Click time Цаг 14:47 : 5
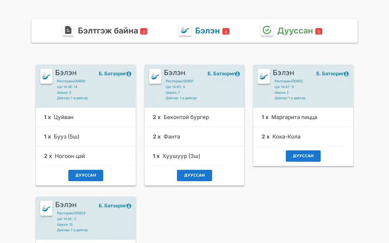Viewport: 389px width, 243px height. [284, 87]
